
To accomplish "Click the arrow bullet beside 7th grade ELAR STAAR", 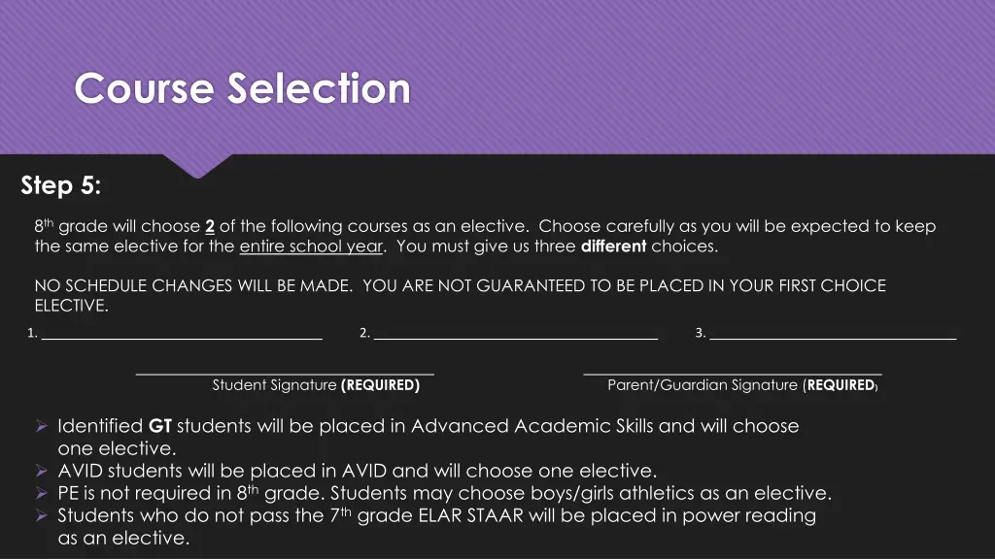I will (41, 515).
